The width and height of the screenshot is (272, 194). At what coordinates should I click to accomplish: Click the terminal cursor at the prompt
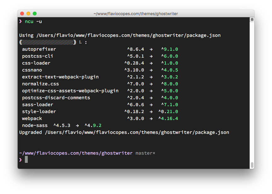click(x=26, y=159)
